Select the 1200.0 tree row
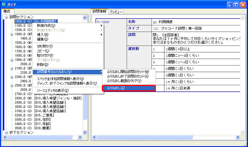Image resolution: width=248 pixels, height=147 pixels. [x=24, y=30]
